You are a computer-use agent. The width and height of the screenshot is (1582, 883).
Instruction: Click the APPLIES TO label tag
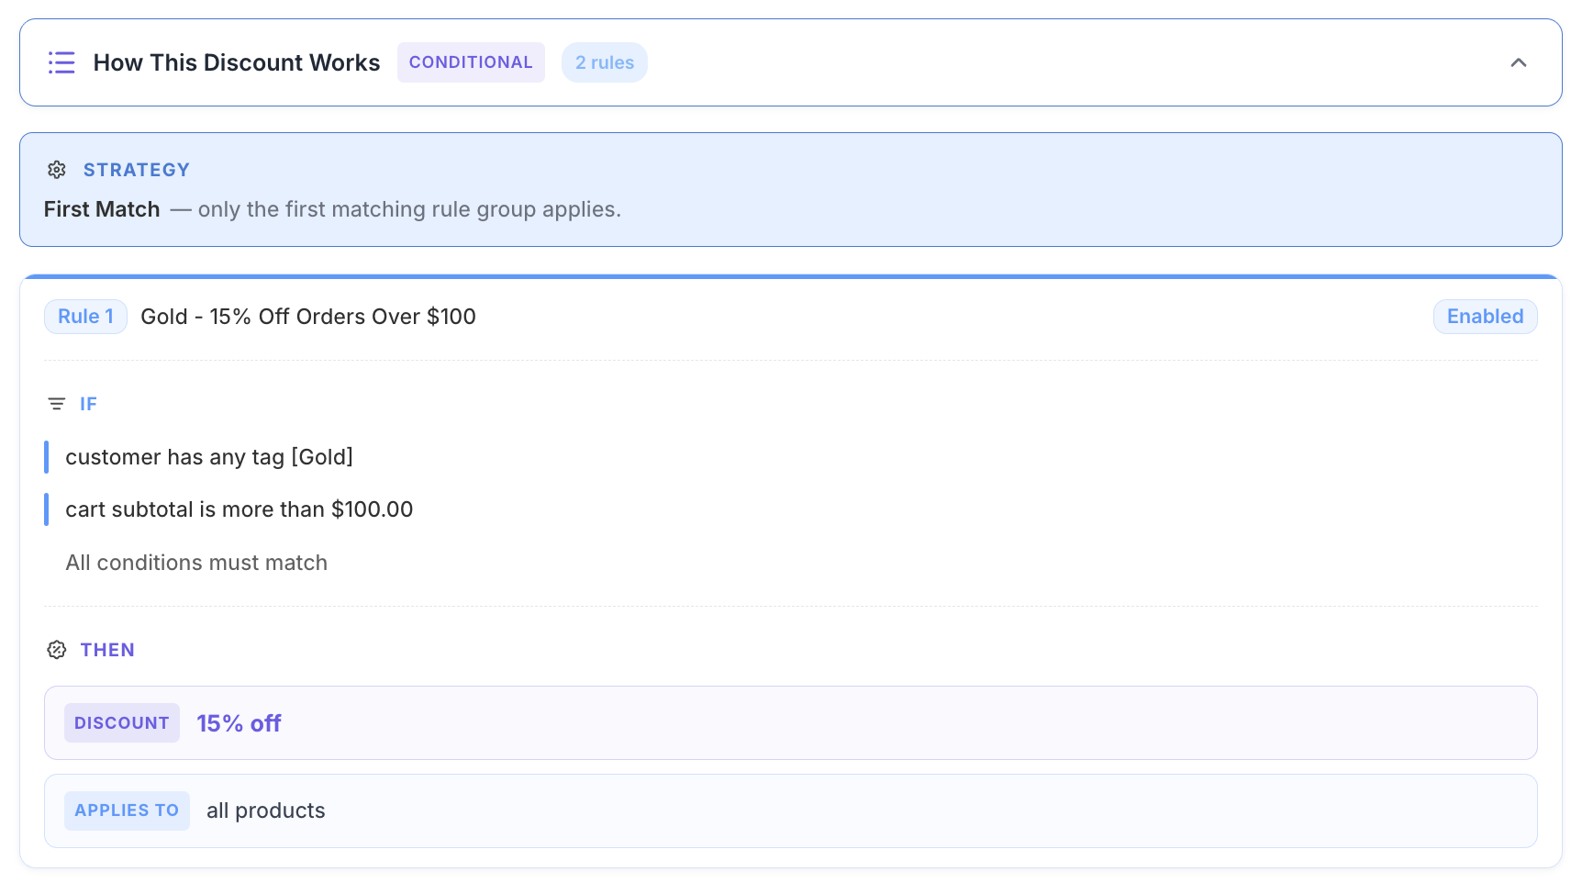point(127,810)
